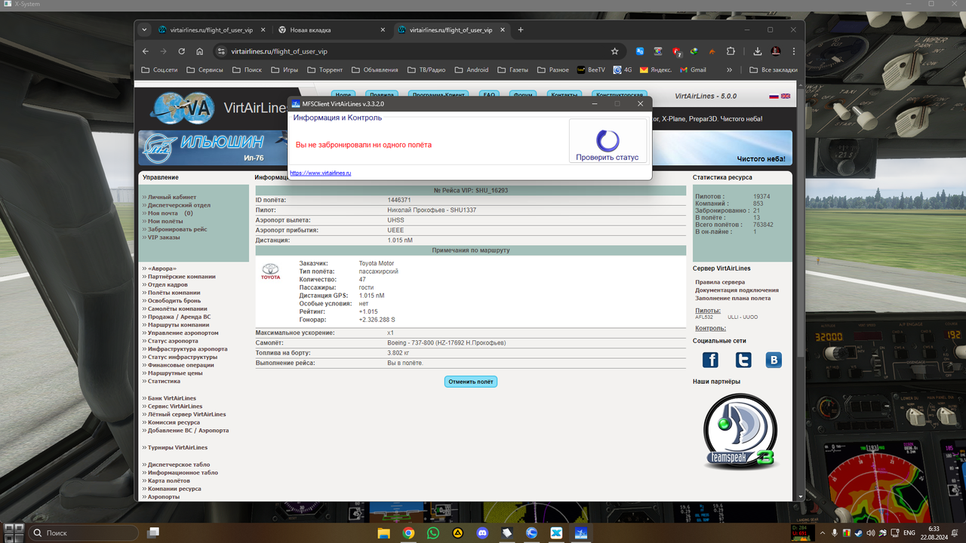Open browser Downloads icon

tap(758, 51)
